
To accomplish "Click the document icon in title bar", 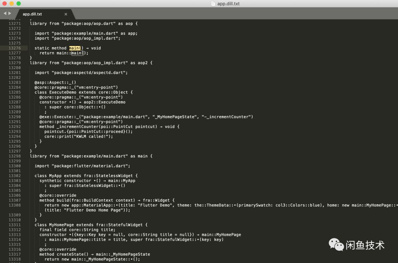I will 213,4.
